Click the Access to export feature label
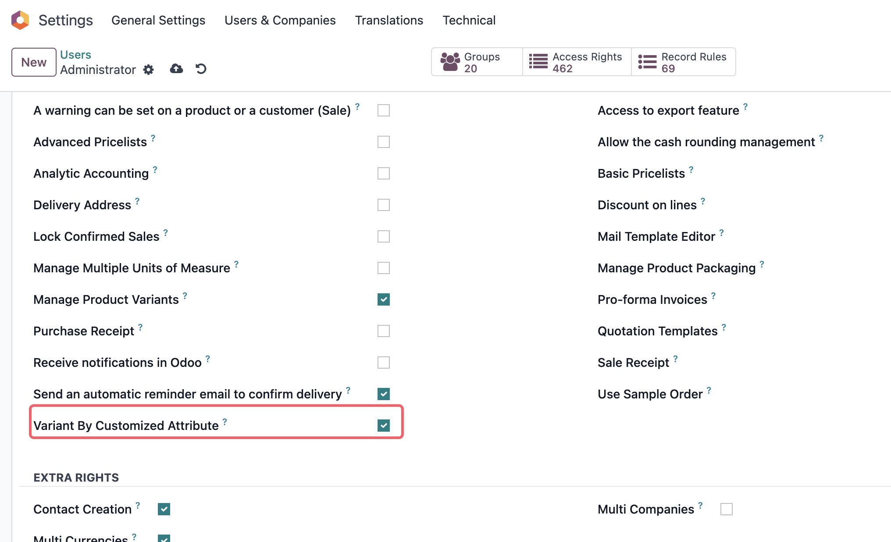Image resolution: width=891 pixels, height=542 pixels. (668, 111)
